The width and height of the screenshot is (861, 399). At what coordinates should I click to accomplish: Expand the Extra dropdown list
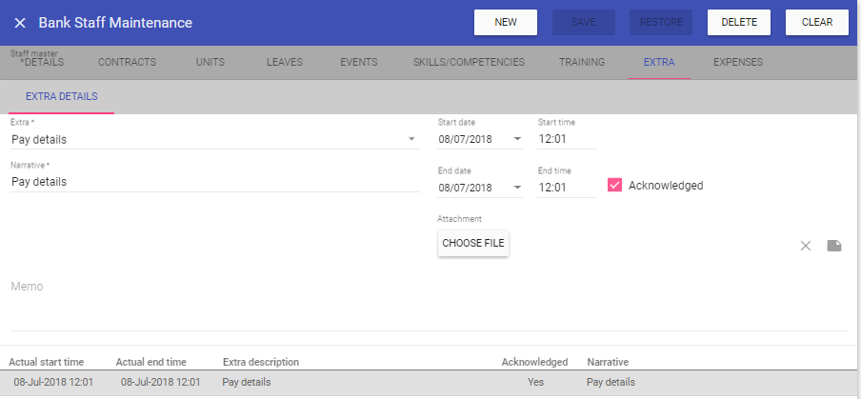pos(411,140)
